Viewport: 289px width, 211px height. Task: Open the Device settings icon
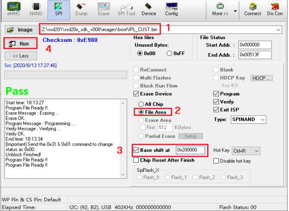pos(149,10)
